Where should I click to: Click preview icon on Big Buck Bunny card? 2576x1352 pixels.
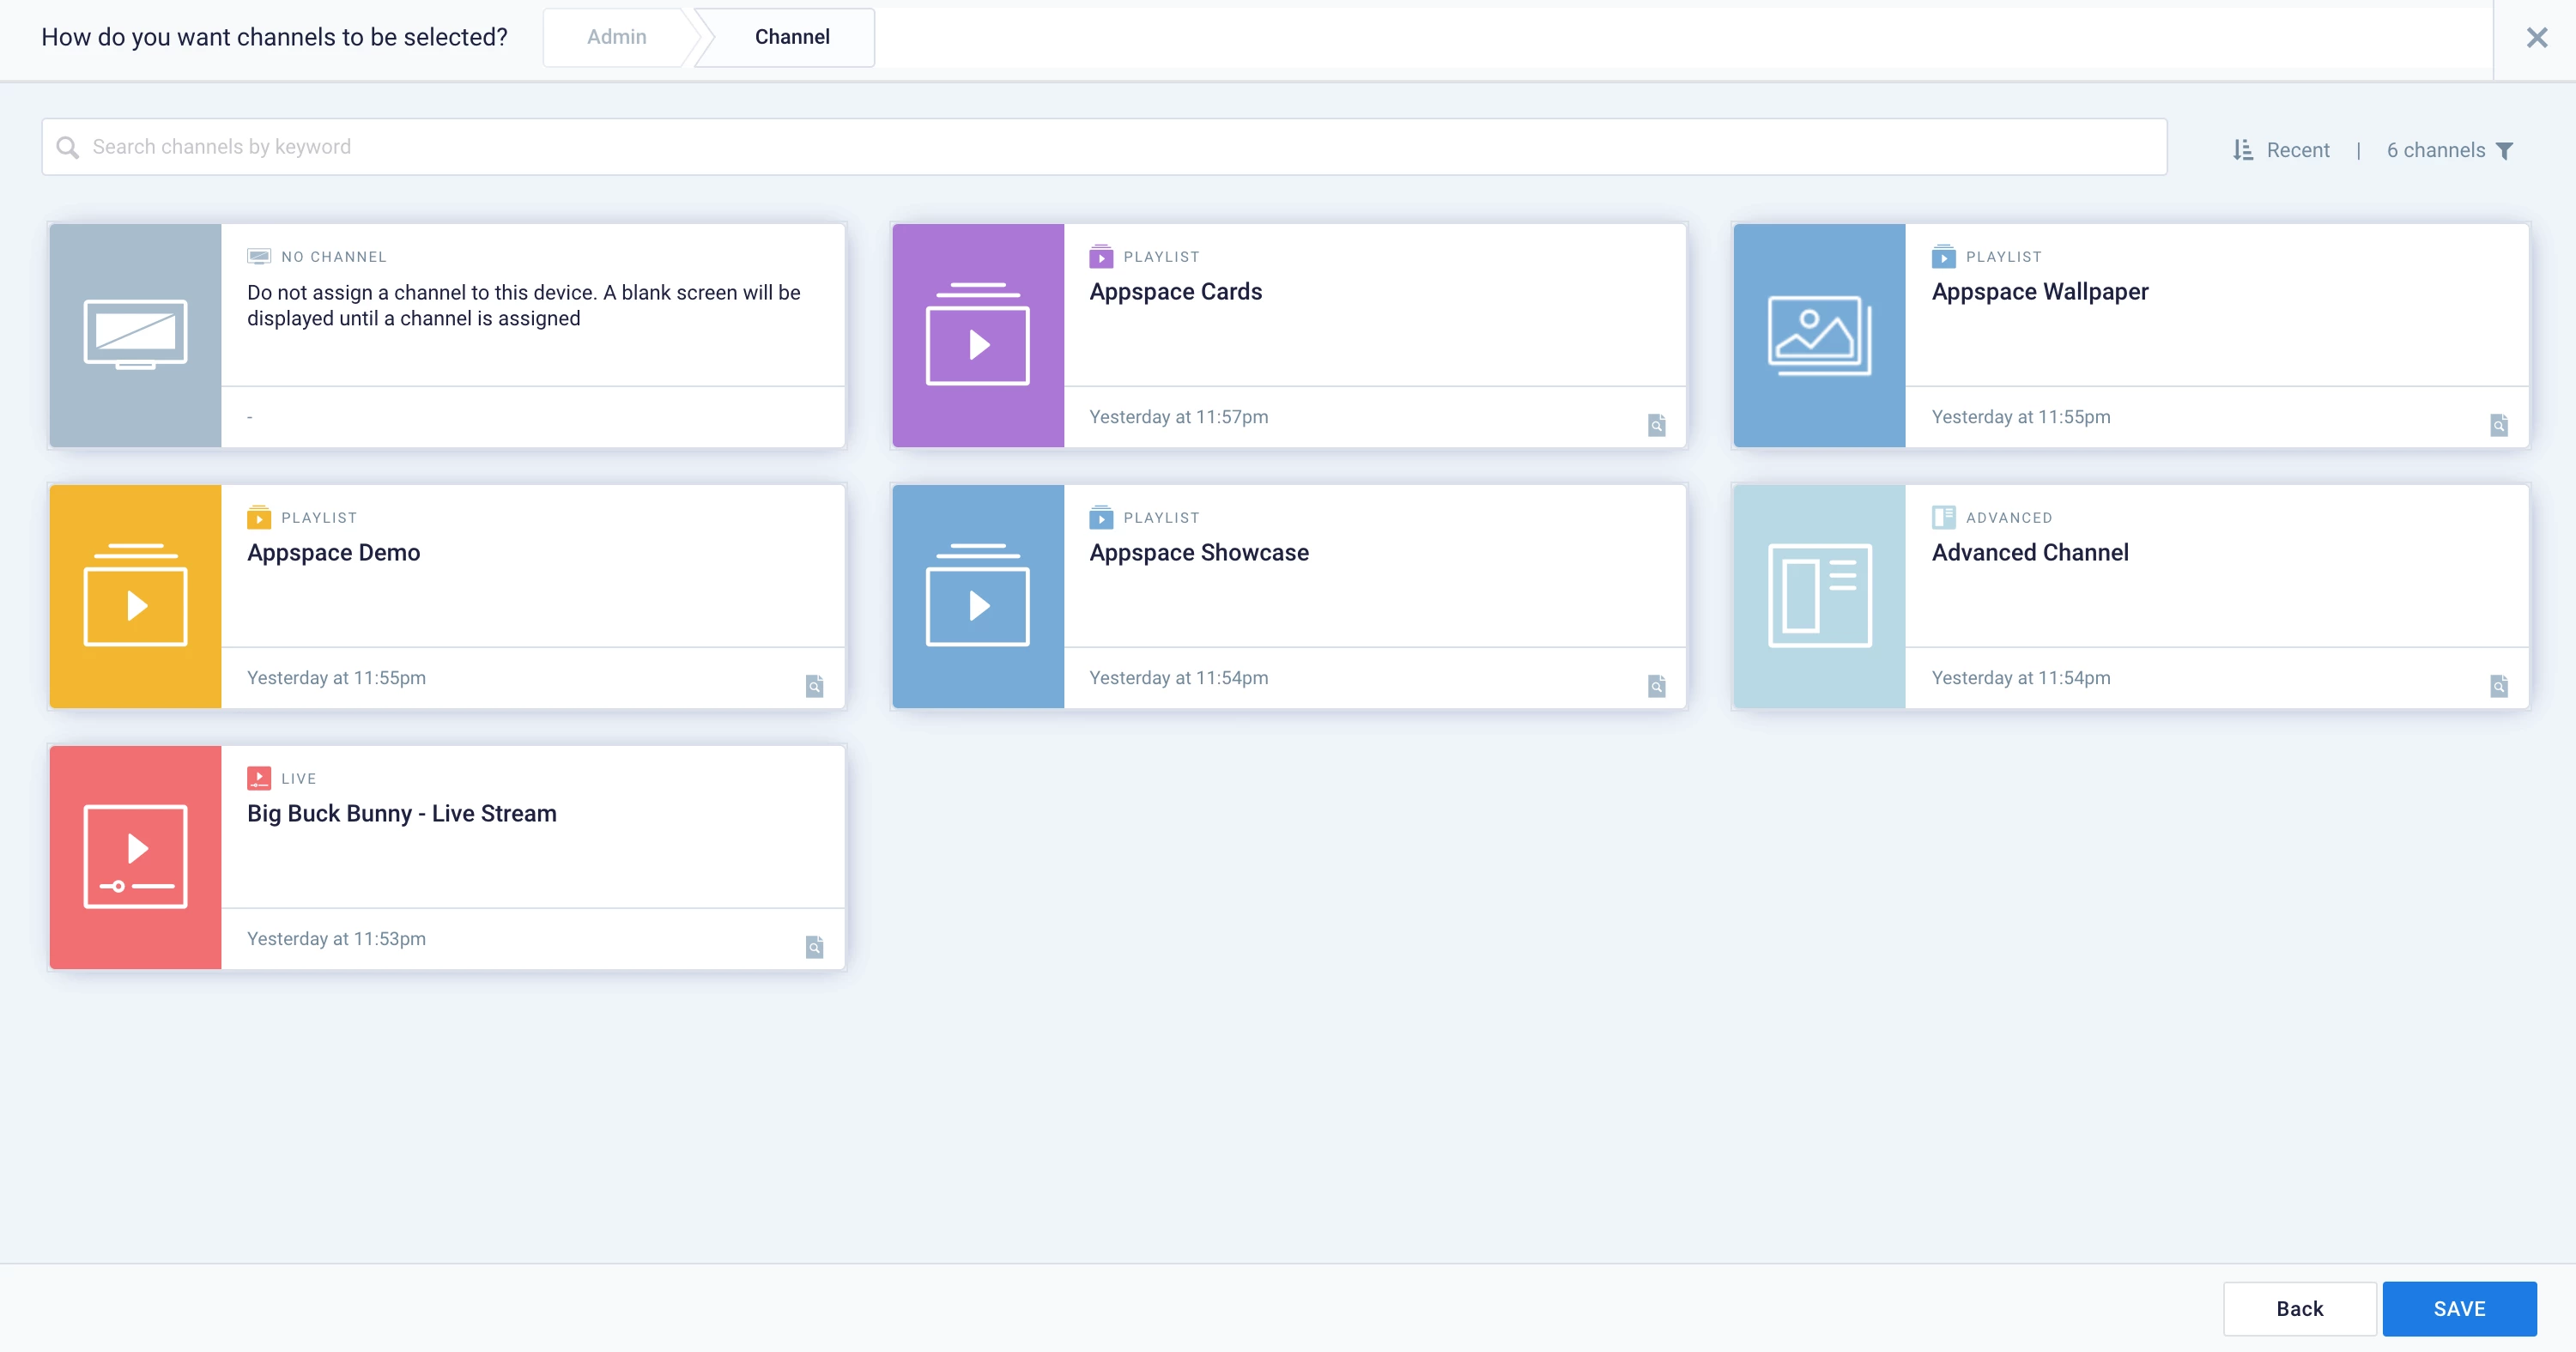(814, 947)
